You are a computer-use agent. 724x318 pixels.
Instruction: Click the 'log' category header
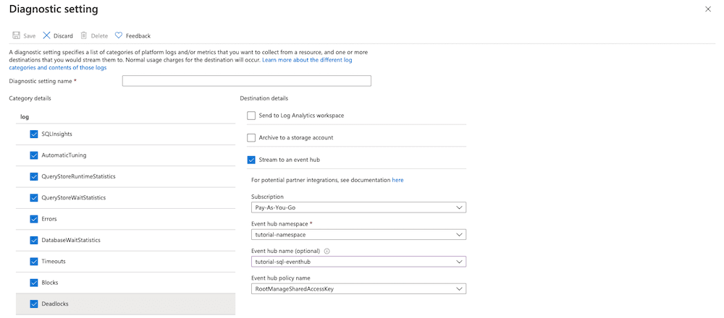click(25, 117)
